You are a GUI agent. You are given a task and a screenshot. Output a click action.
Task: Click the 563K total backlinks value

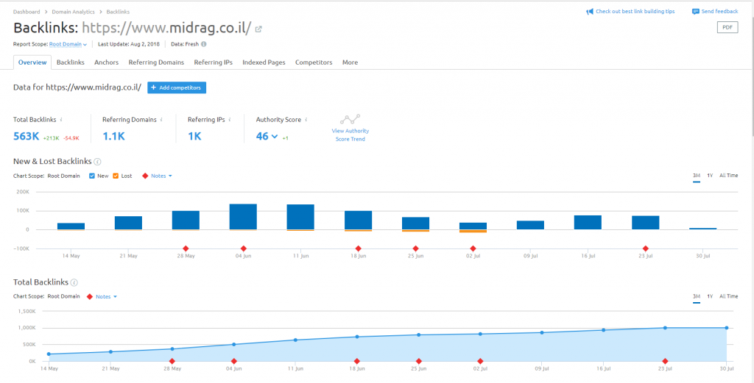click(x=26, y=136)
